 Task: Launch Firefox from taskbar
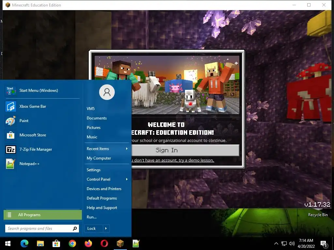click(88, 243)
